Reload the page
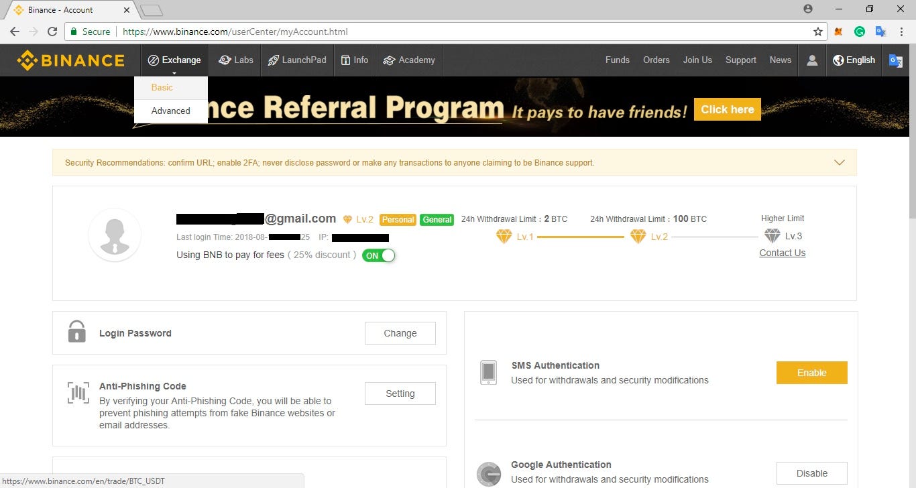Image resolution: width=916 pixels, height=488 pixels. pyautogui.click(x=52, y=32)
